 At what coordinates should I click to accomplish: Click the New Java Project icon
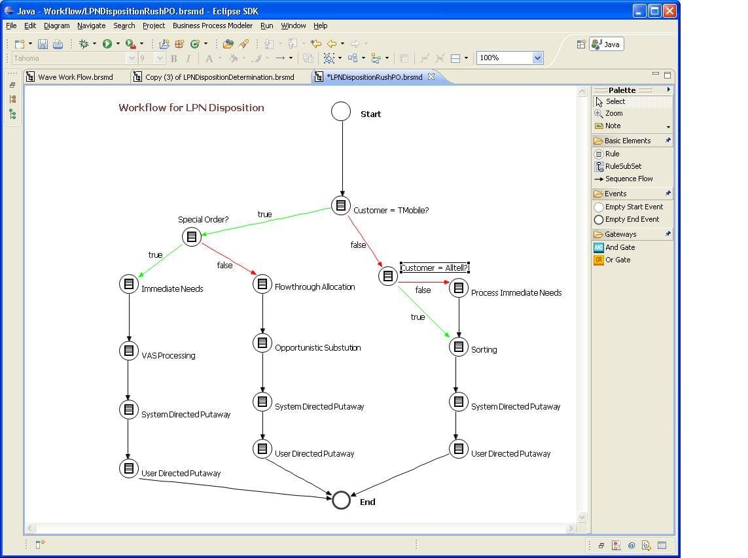pyautogui.click(x=164, y=44)
